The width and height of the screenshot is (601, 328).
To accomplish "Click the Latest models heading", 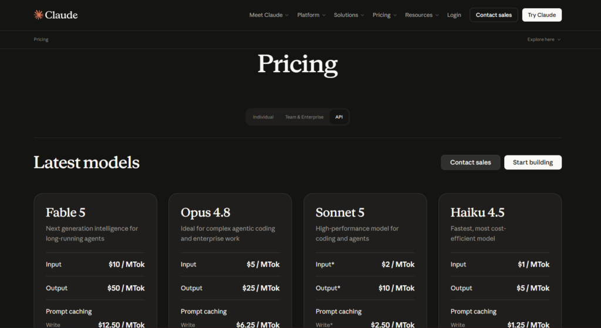I will coord(87,163).
